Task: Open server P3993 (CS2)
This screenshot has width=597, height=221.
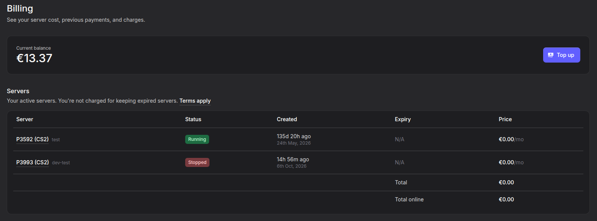Action: 32,162
